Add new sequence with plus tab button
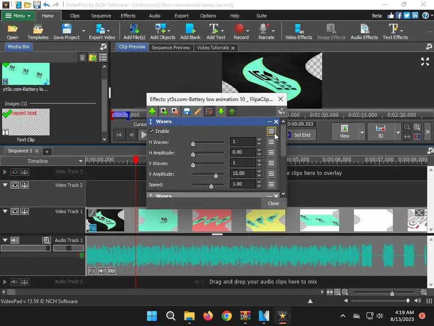 point(47,152)
